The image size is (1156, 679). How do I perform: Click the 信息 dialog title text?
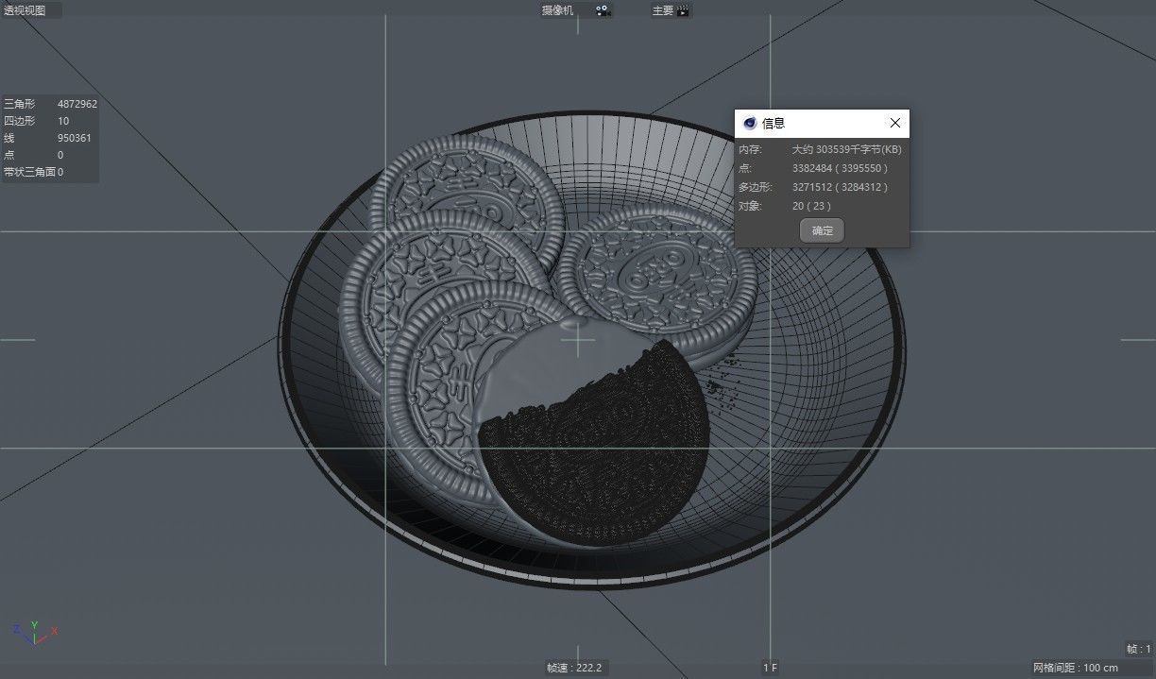[x=773, y=123]
